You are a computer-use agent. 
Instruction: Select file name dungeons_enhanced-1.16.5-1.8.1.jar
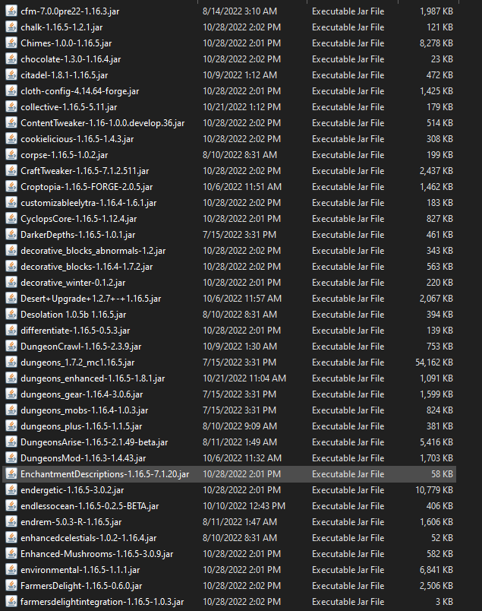pos(93,378)
